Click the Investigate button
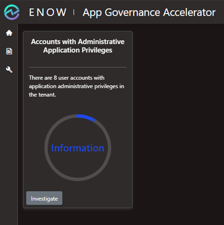 point(44,198)
